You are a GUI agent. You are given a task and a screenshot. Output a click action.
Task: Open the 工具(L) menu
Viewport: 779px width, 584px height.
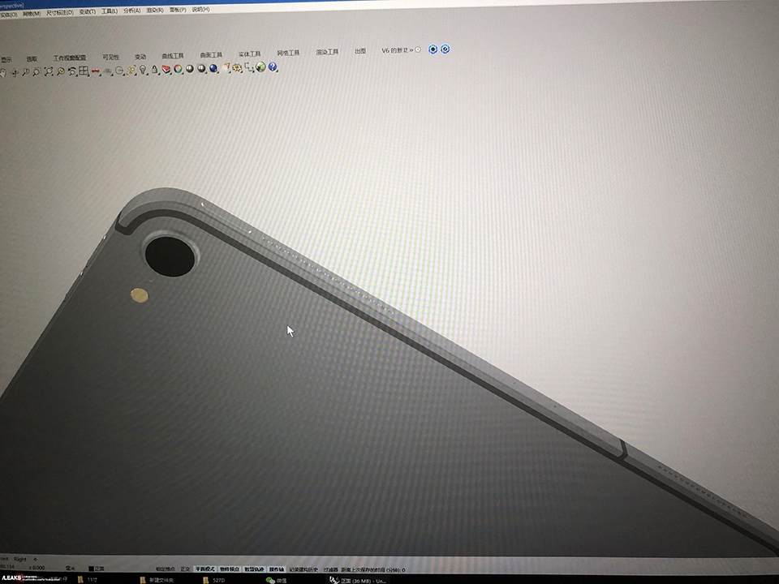pyautogui.click(x=110, y=11)
